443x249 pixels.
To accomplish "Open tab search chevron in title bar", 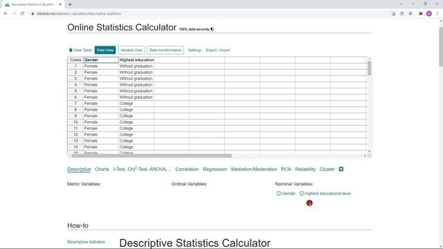I will point(401,4).
